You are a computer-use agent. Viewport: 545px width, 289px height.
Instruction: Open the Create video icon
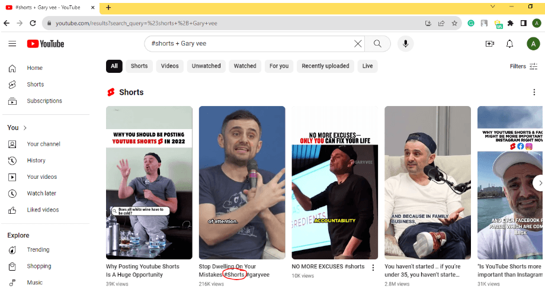490,44
